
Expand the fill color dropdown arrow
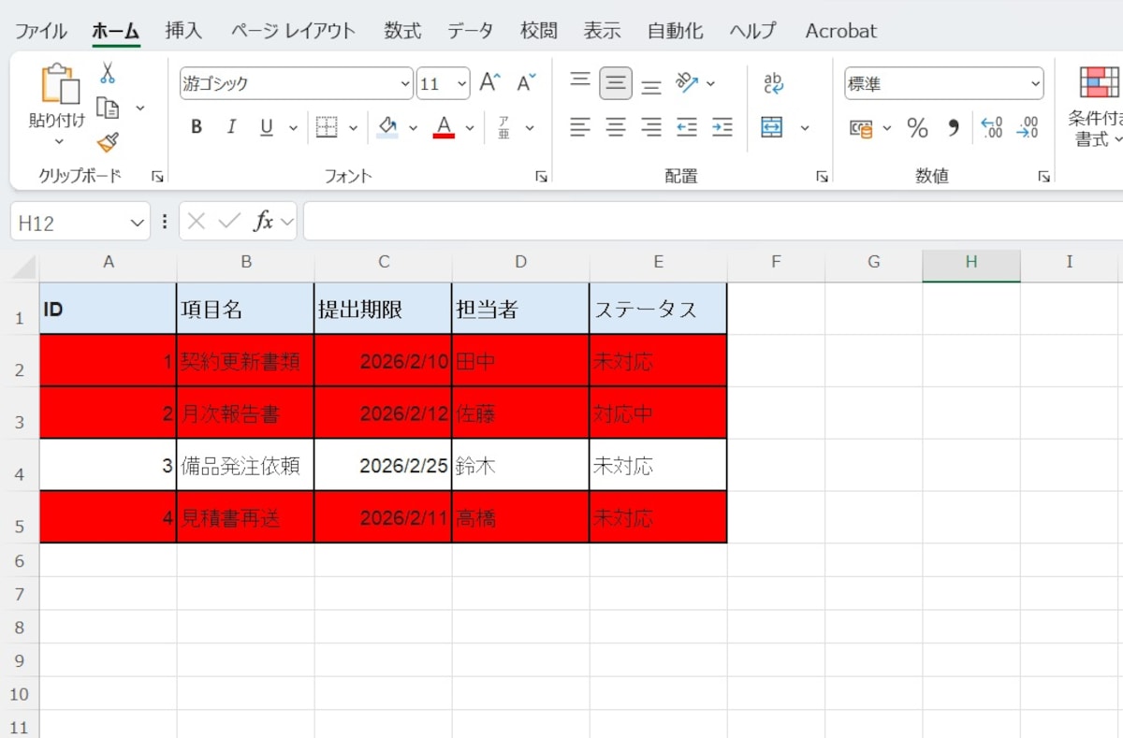414,127
